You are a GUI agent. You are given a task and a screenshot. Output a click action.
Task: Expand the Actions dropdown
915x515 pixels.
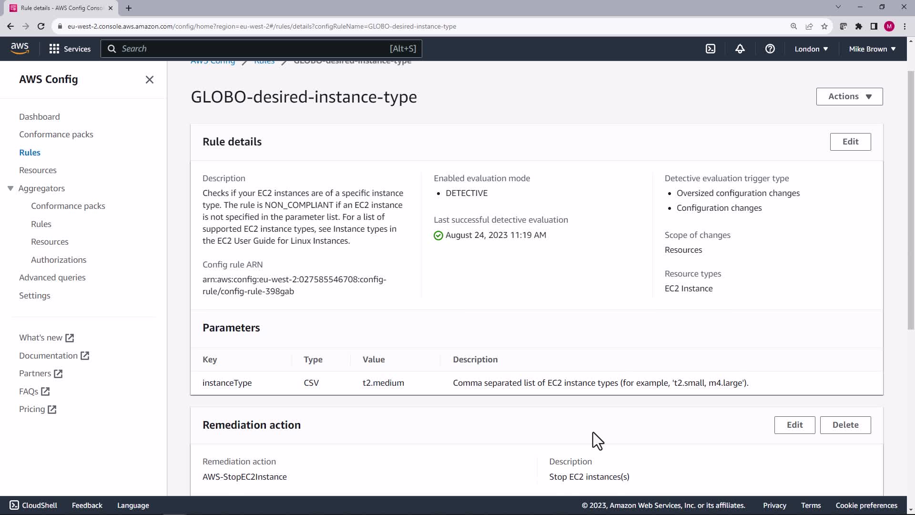(x=849, y=96)
